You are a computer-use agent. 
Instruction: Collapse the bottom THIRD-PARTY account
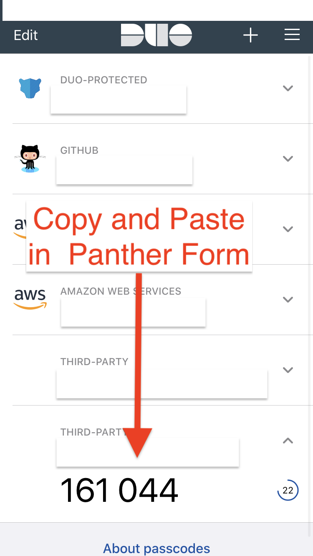point(288,440)
